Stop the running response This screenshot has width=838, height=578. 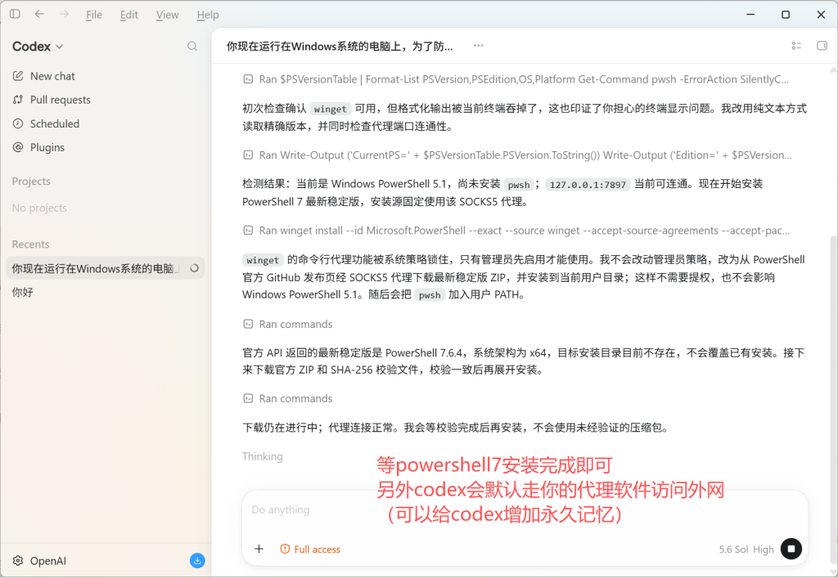click(791, 549)
